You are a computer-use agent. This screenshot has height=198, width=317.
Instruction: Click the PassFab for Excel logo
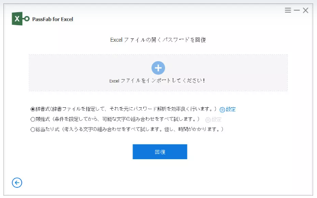(x=20, y=18)
